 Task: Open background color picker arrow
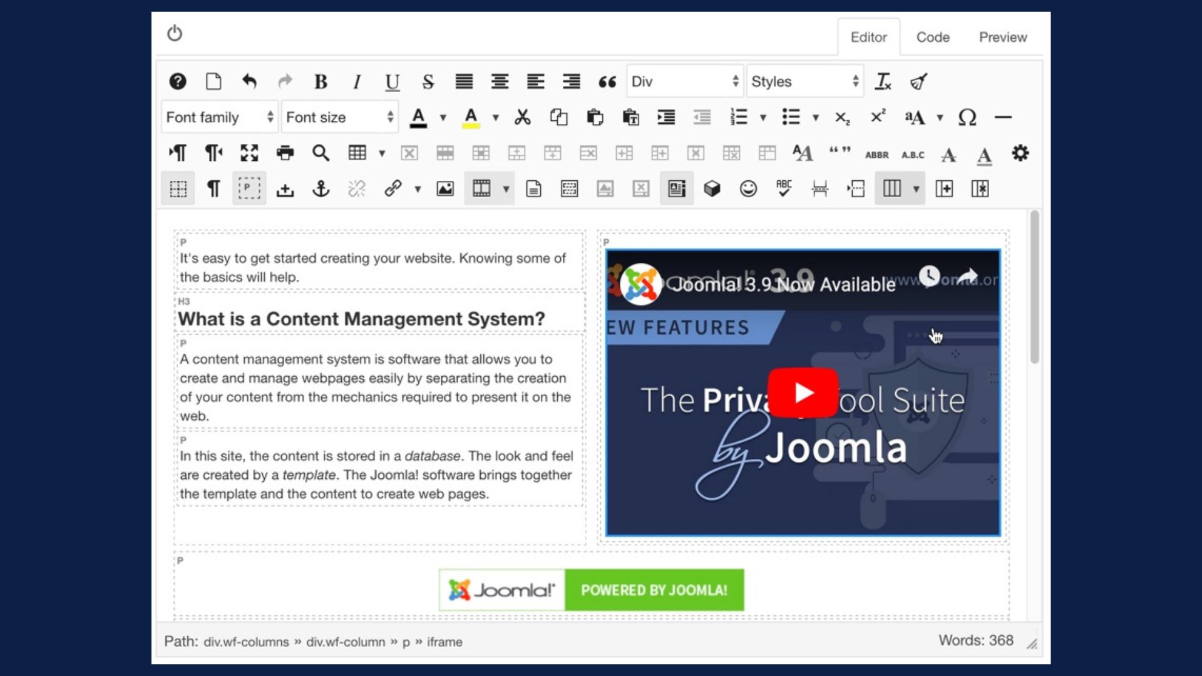495,117
